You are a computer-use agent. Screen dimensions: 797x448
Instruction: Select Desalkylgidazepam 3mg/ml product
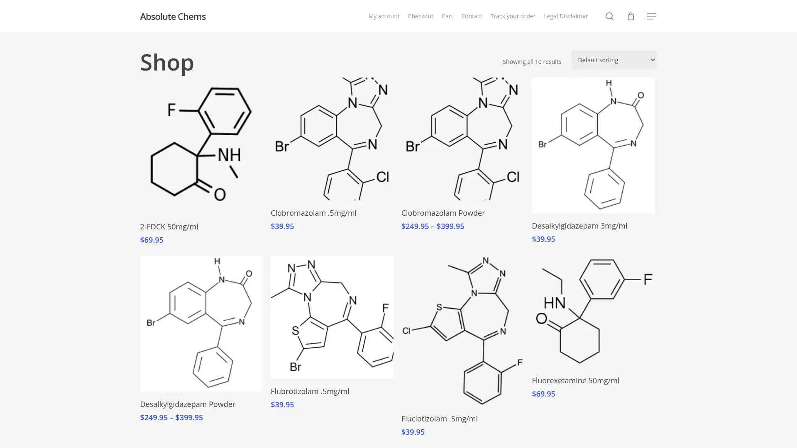(579, 226)
